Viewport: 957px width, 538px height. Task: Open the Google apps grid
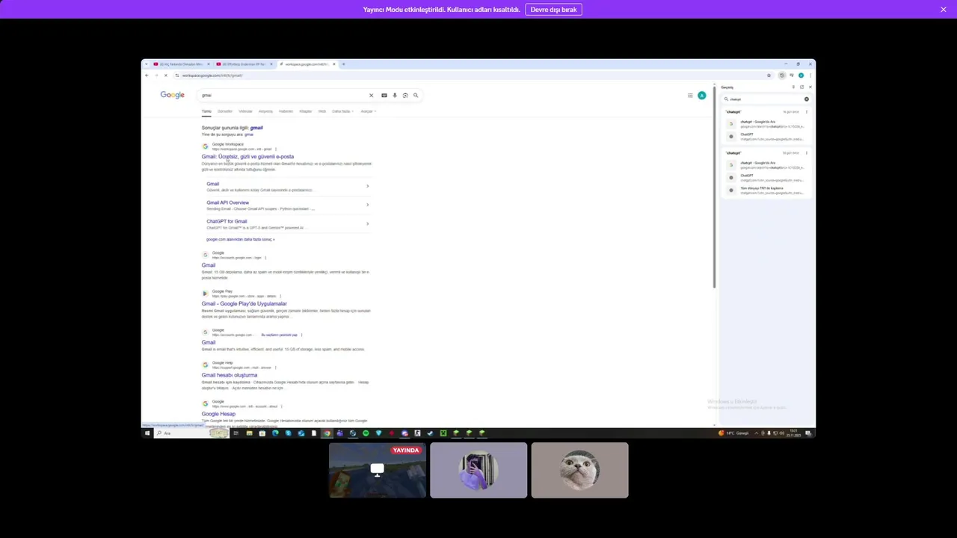(690, 95)
